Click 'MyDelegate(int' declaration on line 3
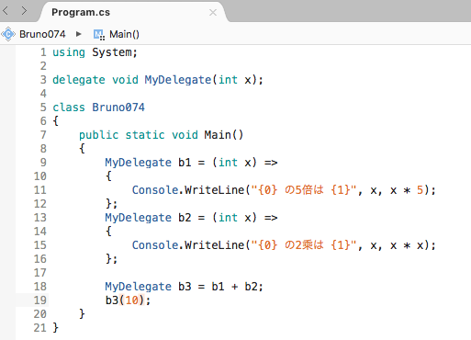This screenshot has height=340, width=471. tap(191, 80)
